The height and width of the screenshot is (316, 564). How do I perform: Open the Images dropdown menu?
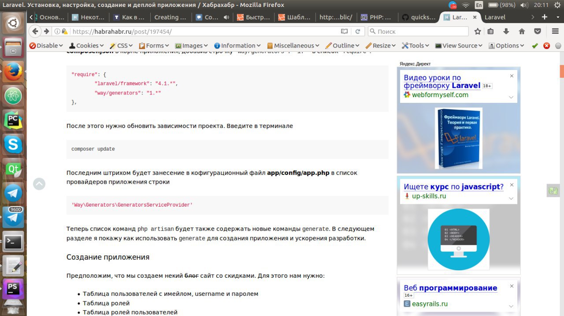point(192,46)
